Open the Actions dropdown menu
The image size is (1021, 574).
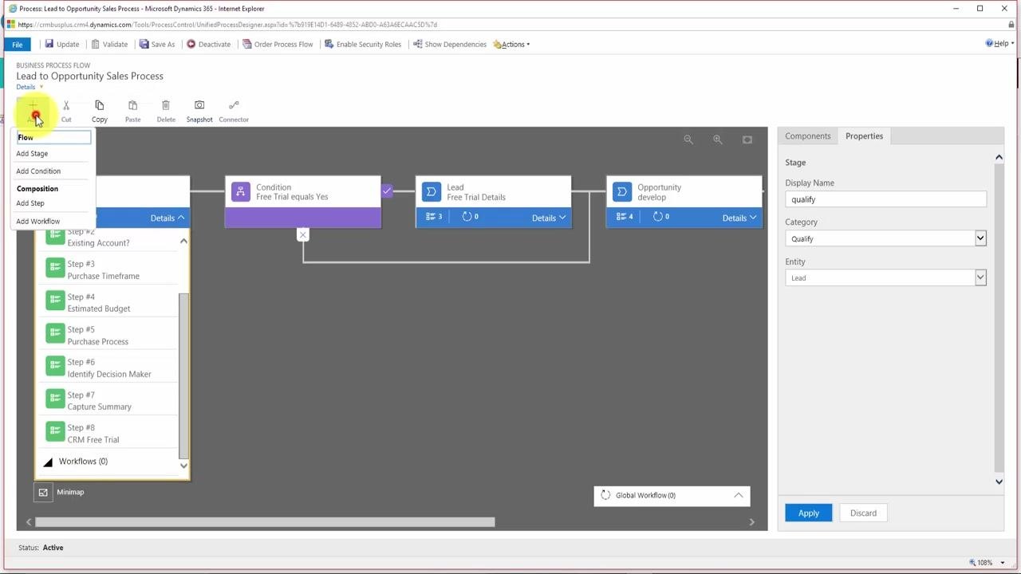[x=511, y=44]
